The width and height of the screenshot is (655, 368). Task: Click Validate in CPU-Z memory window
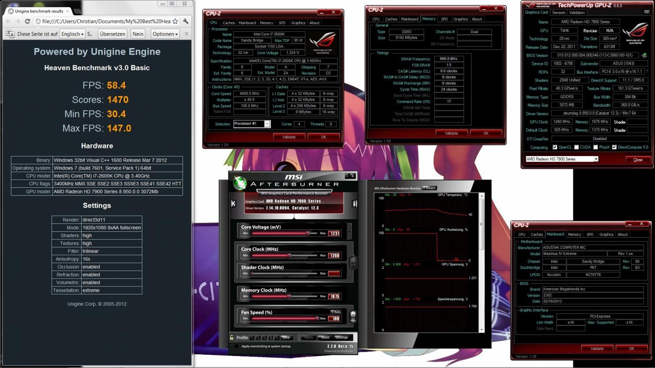point(451,133)
